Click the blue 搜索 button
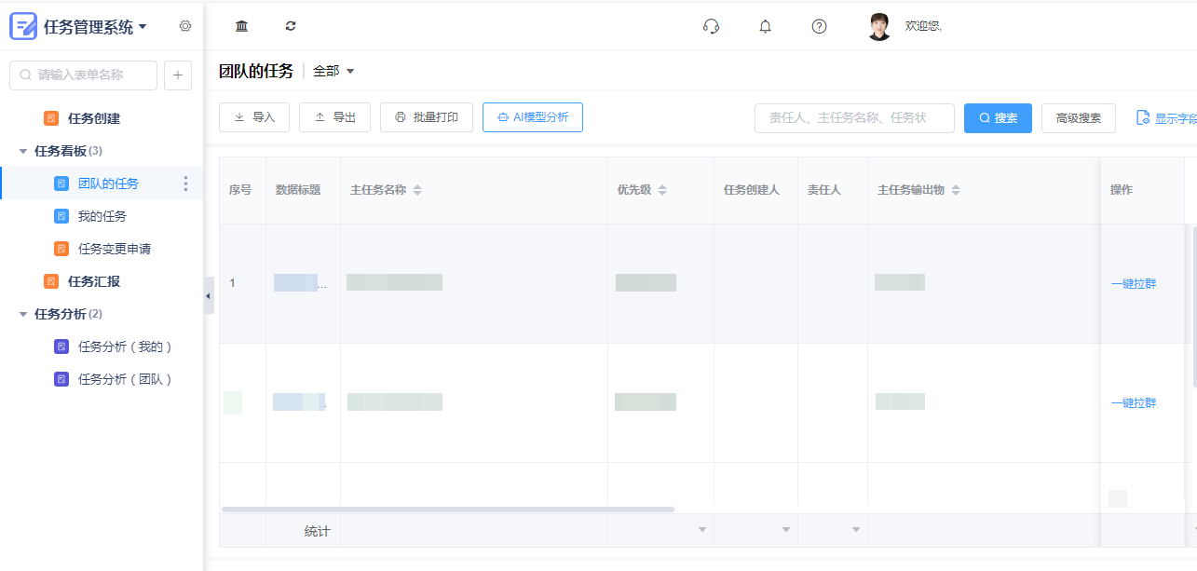Screen dimensions: 1197x571 998,118
